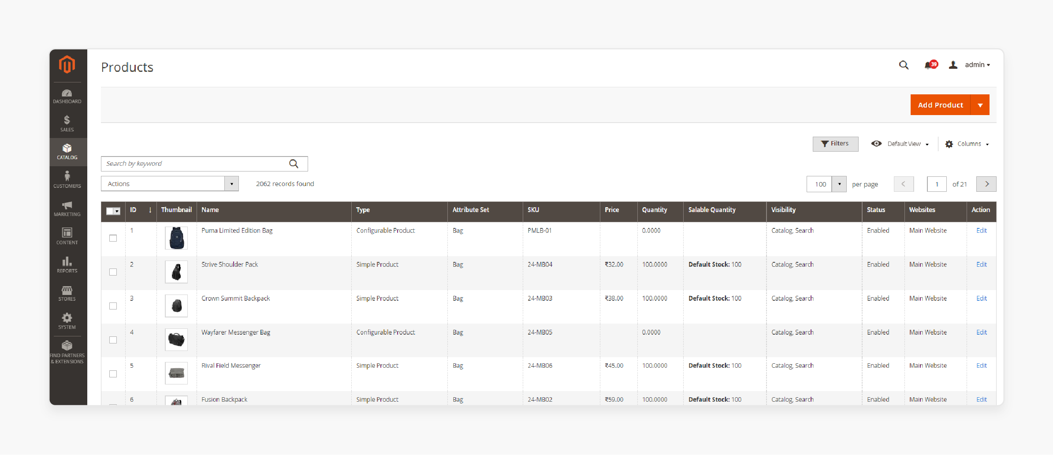Open the Filters button
The width and height of the screenshot is (1053, 455).
(x=835, y=144)
